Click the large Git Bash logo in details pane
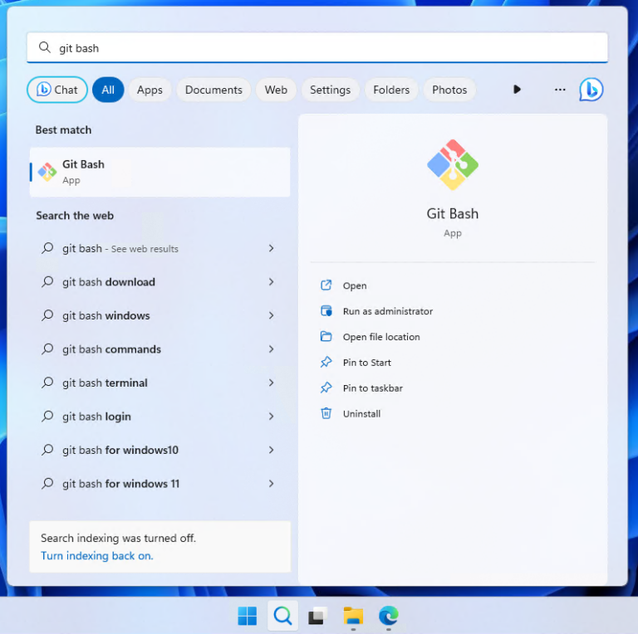 pos(453,164)
